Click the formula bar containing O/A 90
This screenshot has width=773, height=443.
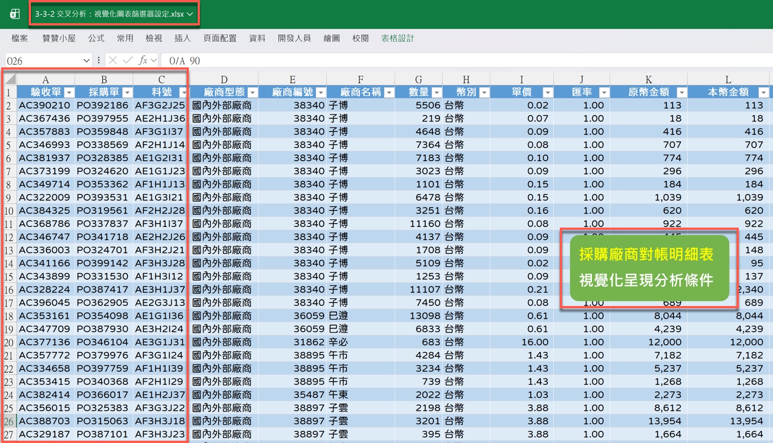pos(467,60)
